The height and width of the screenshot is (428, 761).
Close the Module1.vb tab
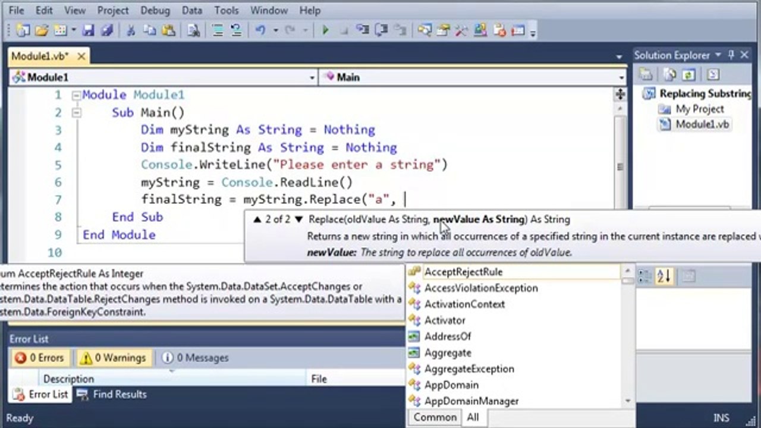pos(81,56)
